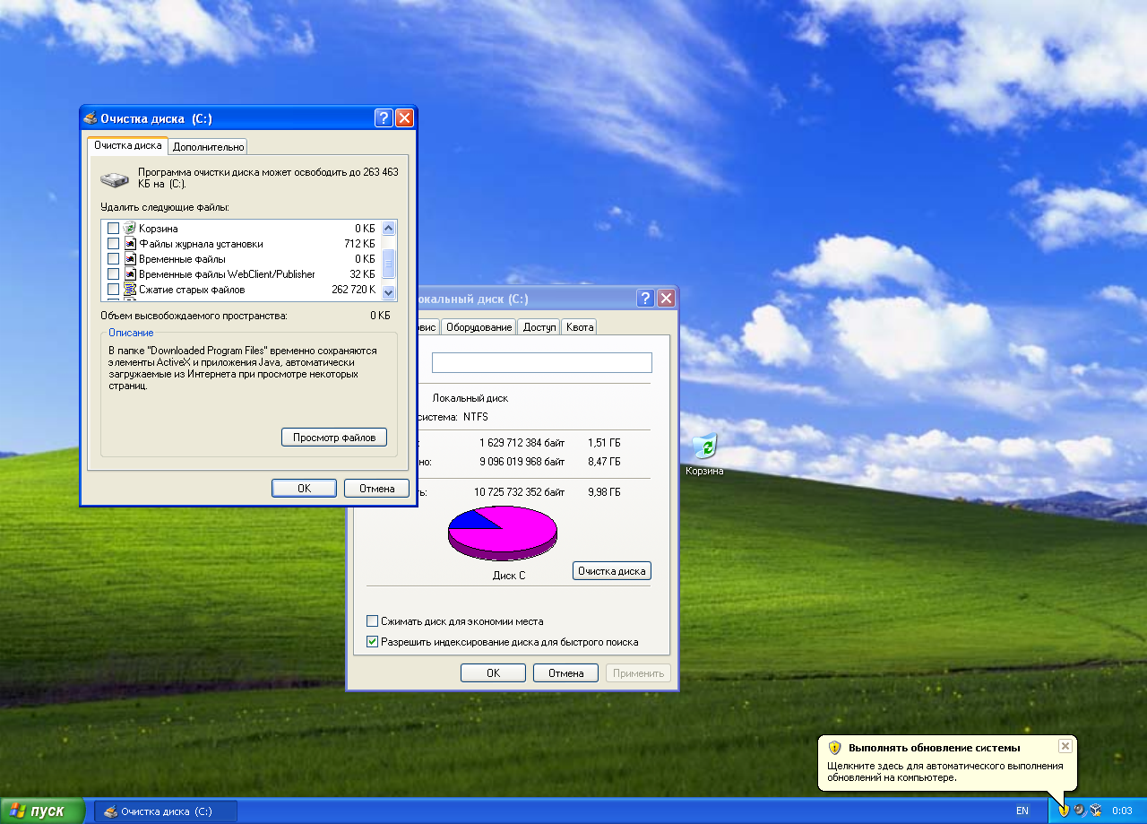Click the help question button in Очистка диска
This screenshot has width=1147, height=824.
point(384,118)
